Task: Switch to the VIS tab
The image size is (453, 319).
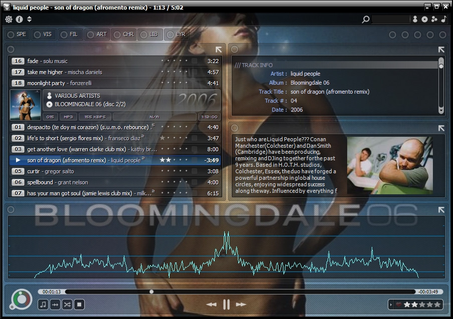Action: pos(44,35)
